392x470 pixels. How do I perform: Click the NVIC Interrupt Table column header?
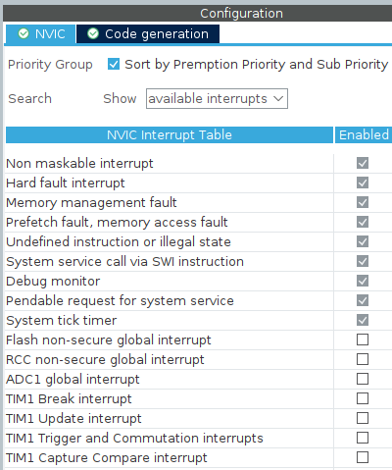pos(170,134)
